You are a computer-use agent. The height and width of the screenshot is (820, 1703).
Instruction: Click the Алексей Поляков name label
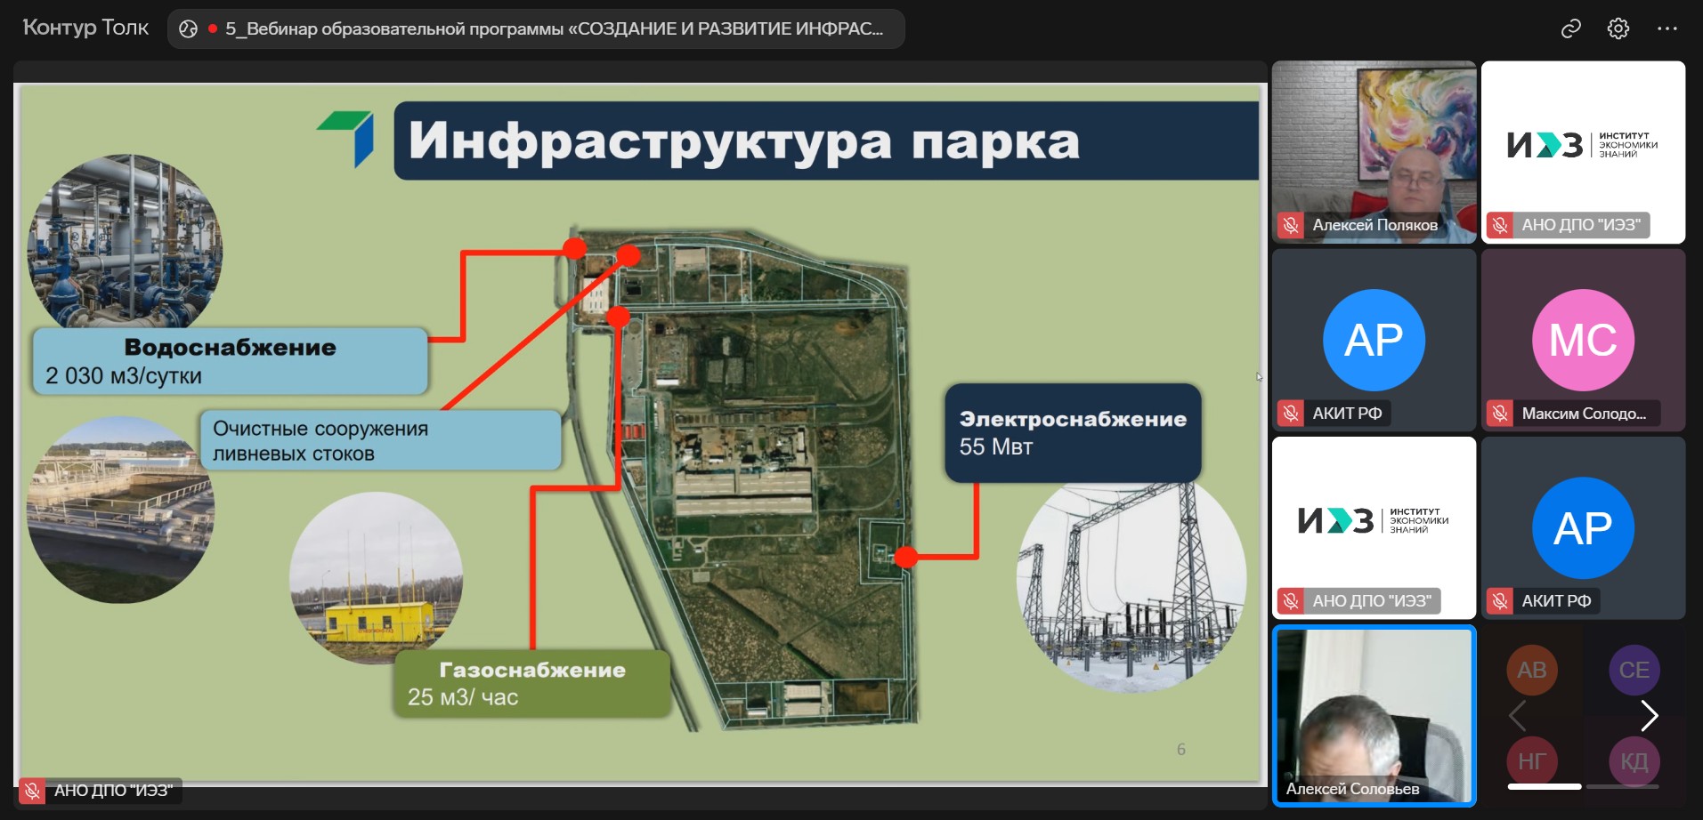point(1375,225)
